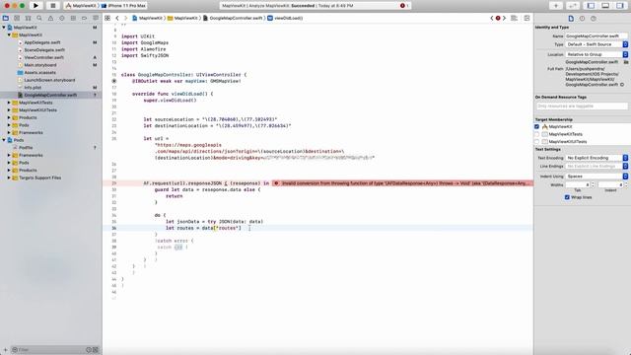Open LaunchScreen.storyboard
631x355 pixels.
click(49, 80)
